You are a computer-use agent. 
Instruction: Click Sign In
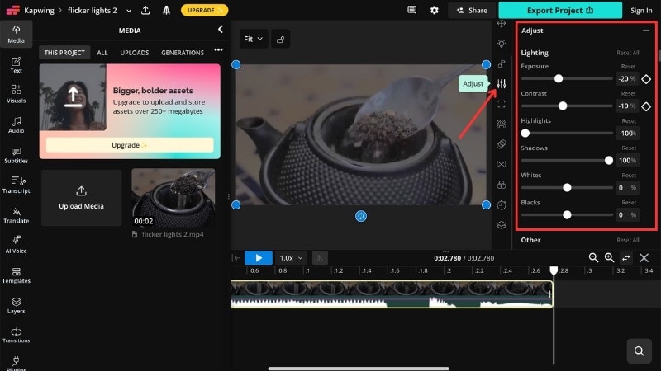tap(641, 11)
